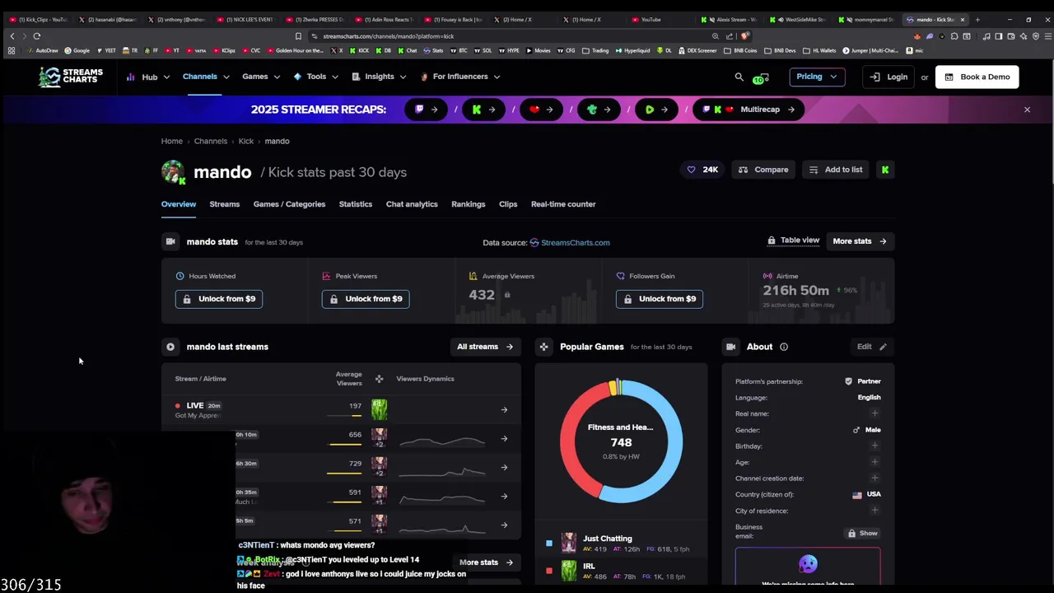Switch to the Rankings tab

point(468,204)
